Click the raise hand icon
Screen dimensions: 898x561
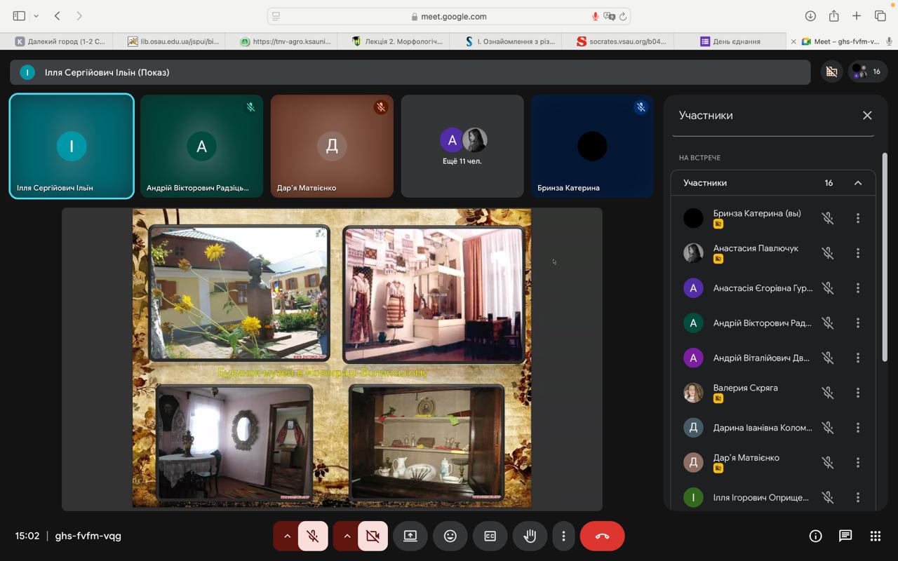point(530,536)
